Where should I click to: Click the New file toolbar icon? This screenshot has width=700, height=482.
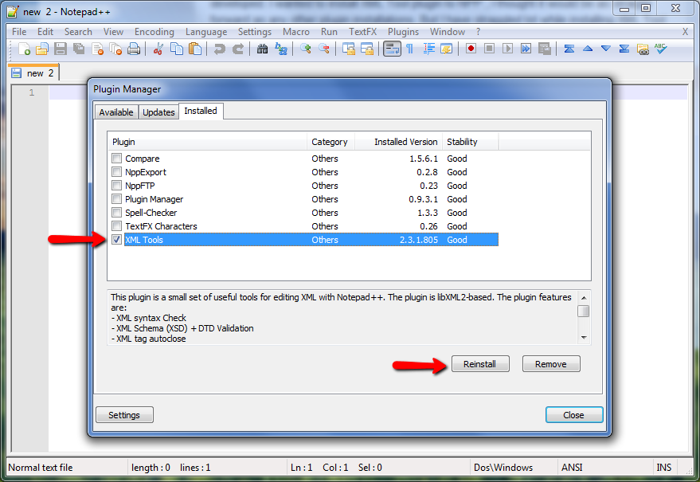[x=24, y=49]
